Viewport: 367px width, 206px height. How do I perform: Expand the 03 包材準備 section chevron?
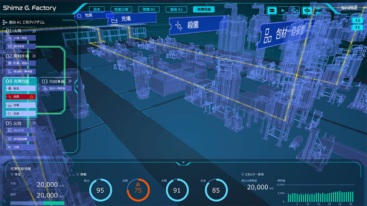pyautogui.click(x=70, y=81)
